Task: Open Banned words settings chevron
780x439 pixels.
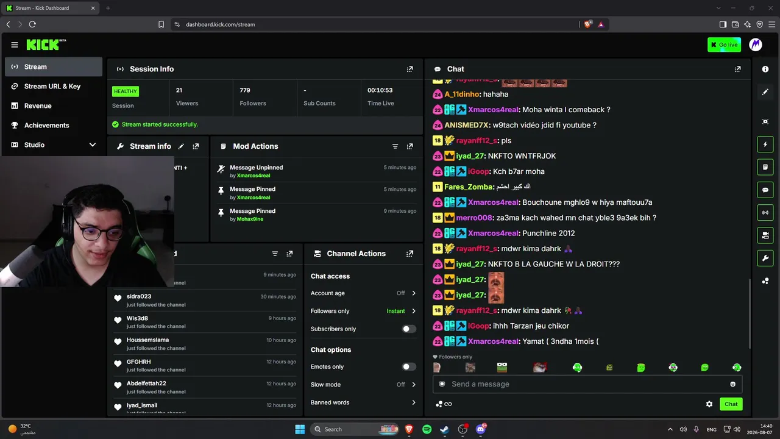Action: 413,402
